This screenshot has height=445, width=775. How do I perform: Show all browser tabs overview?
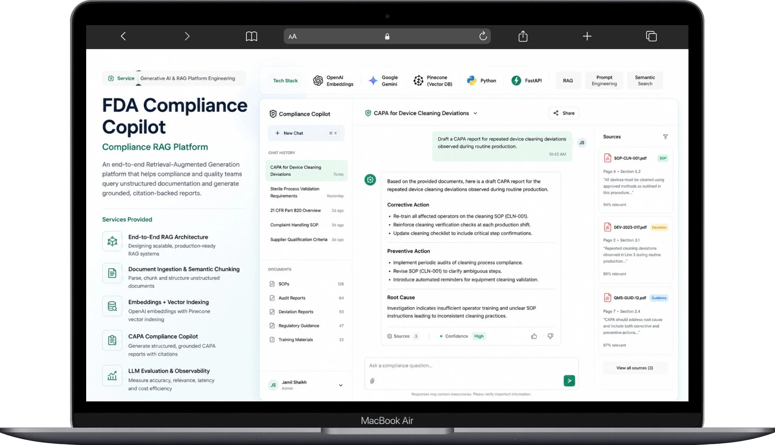(651, 36)
